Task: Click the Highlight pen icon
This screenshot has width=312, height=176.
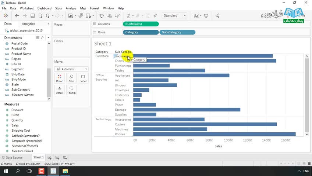Action: pos(129,16)
